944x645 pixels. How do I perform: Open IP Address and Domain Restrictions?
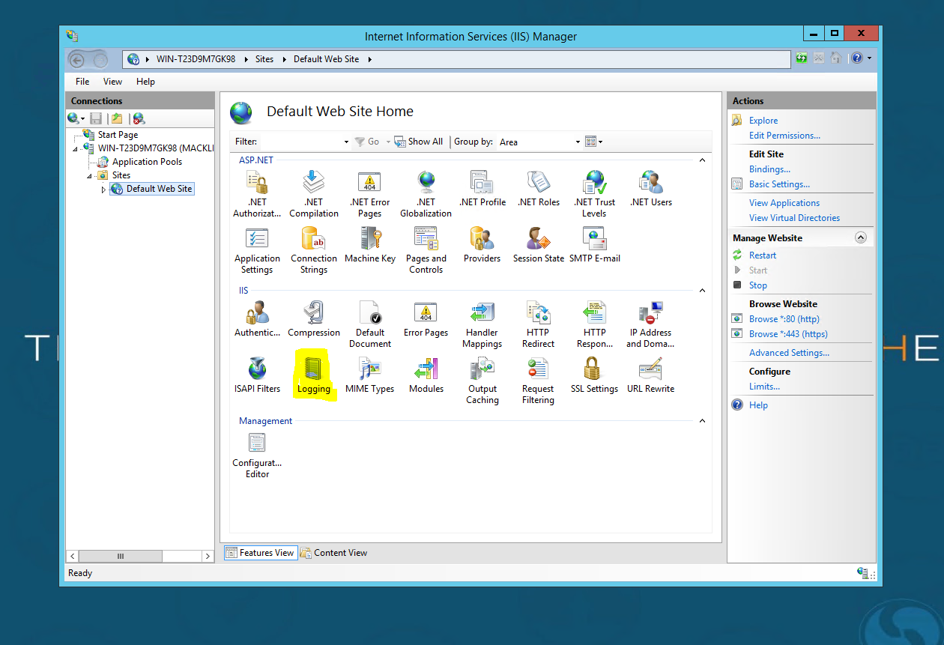click(650, 324)
